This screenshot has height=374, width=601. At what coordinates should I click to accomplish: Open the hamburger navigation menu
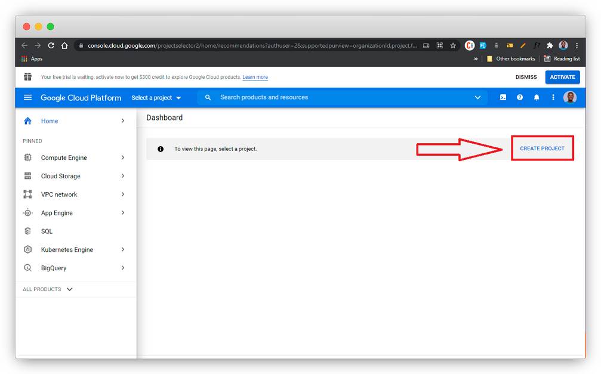27,97
